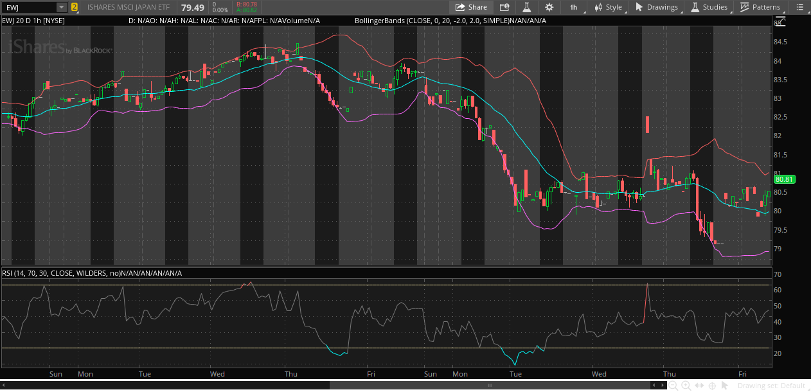Open the Style dropdown
This screenshot has width=811, height=392.
pyautogui.click(x=608, y=7)
